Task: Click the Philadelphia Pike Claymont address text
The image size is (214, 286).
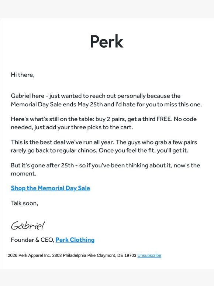Action: click(x=94, y=255)
